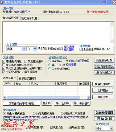The image size is (116, 132).
Task: Click 插入图片 link
Action: click(69, 50)
